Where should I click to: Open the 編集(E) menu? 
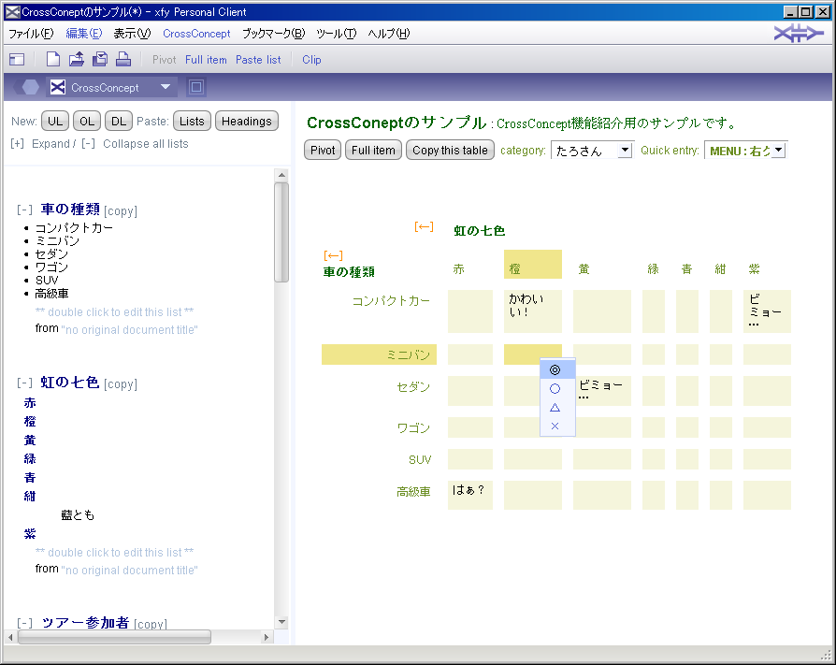click(x=84, y=34)
